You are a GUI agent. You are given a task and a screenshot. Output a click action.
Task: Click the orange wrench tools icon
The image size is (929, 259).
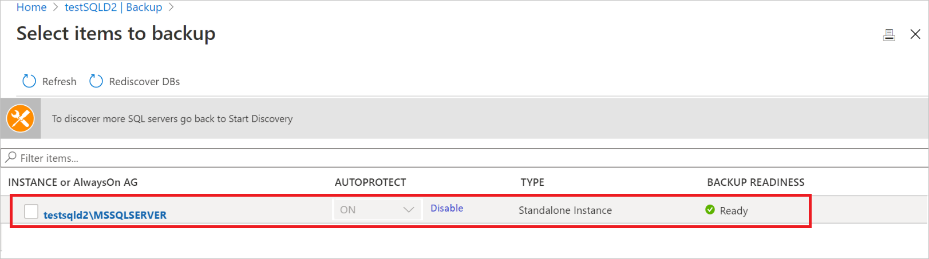[21, 118]
